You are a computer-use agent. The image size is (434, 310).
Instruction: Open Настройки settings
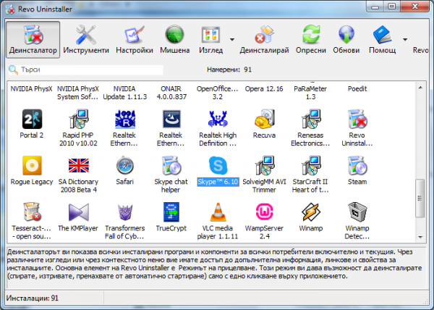click(x=135, y=40)
